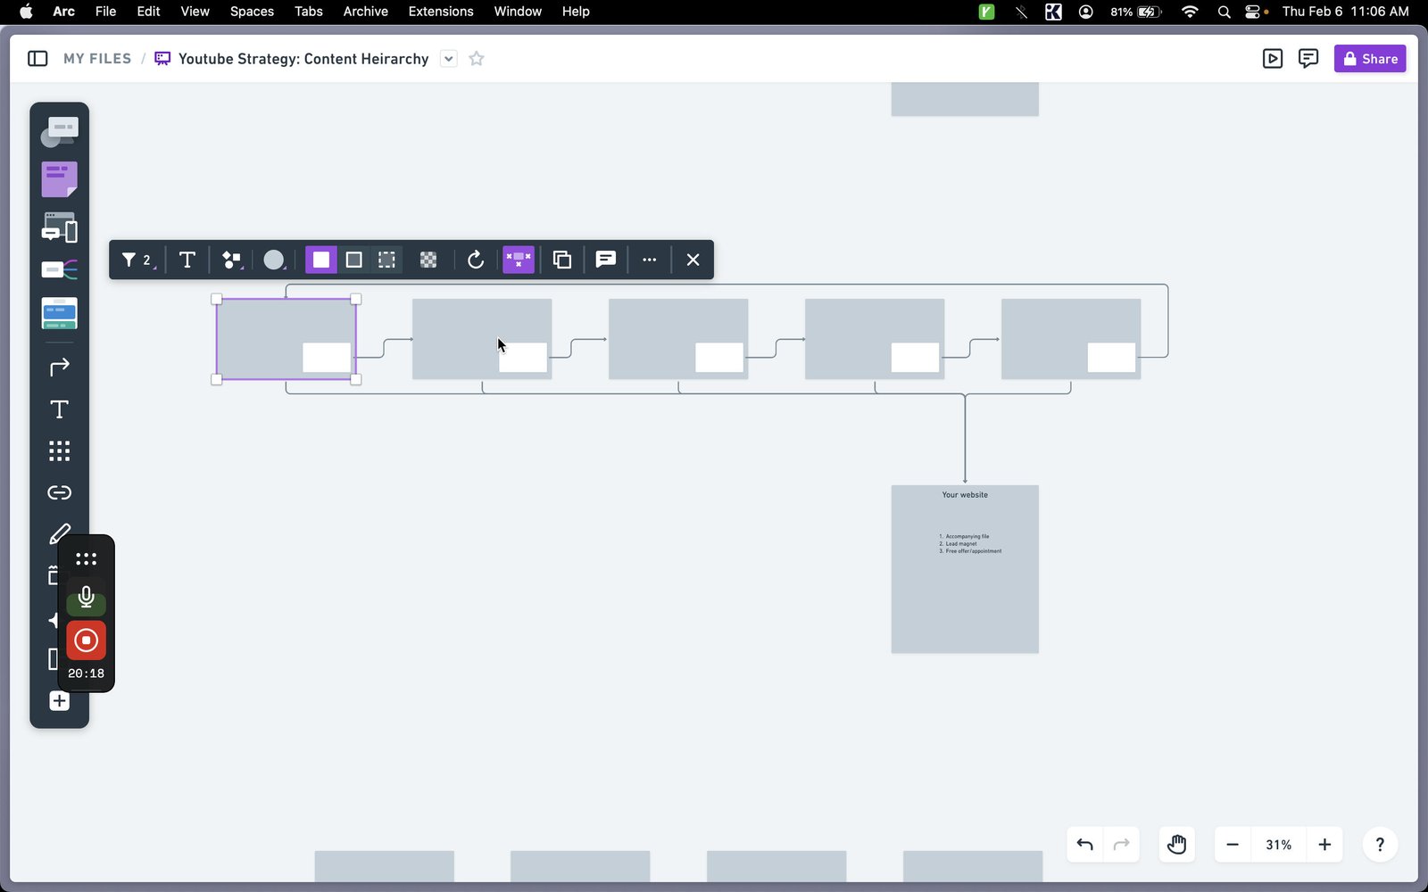Select the flowchart shape tool in sidebar
The height and width of the screenshot is (892, 1428).
coord(59,132)
